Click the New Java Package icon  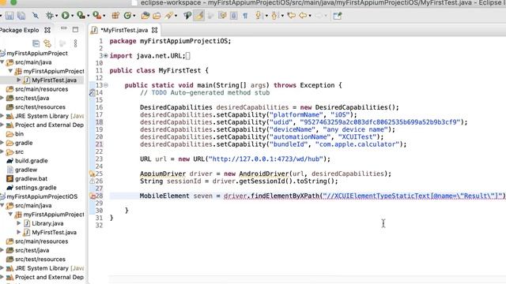pyautogui.click(x=115, y=16)
